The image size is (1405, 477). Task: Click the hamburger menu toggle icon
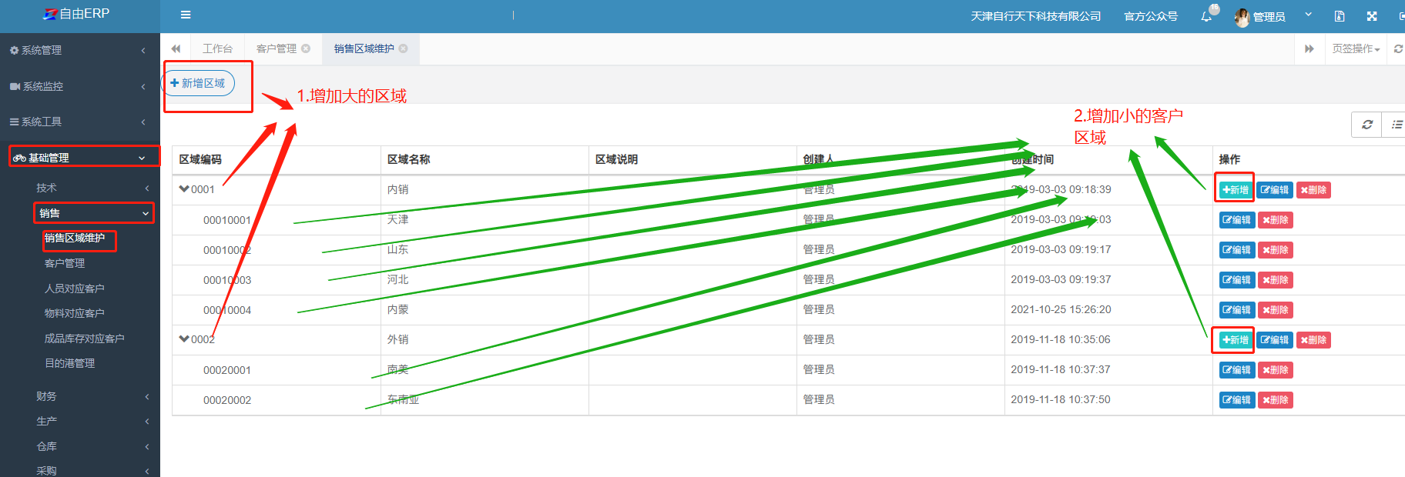(186, 15)
